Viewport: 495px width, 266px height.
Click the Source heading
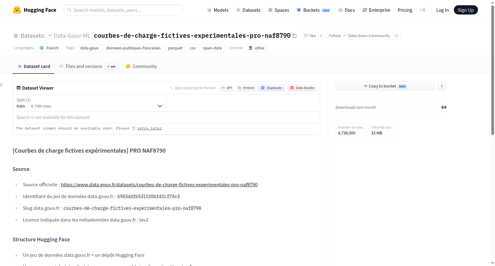21,169
